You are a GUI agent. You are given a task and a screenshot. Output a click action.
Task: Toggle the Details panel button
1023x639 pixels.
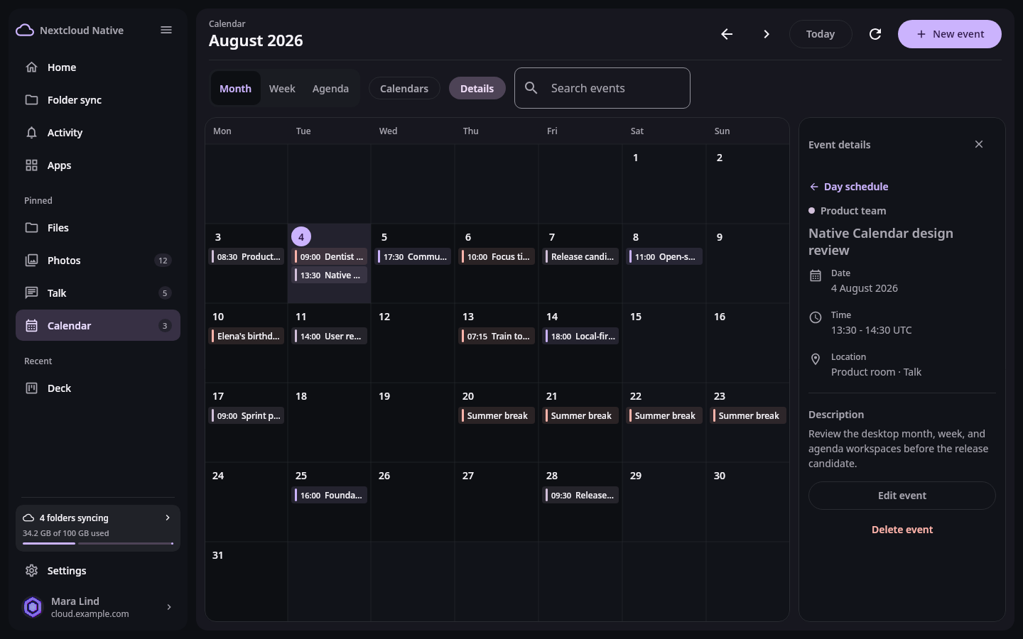477,88
